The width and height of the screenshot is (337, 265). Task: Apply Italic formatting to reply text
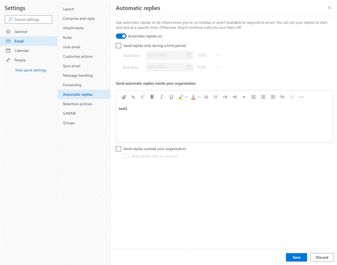[x=161, y=97]
